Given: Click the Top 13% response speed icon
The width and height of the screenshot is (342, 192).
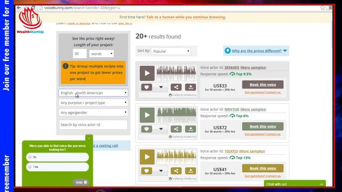Looking at the screenshot, I should point(232,158).
